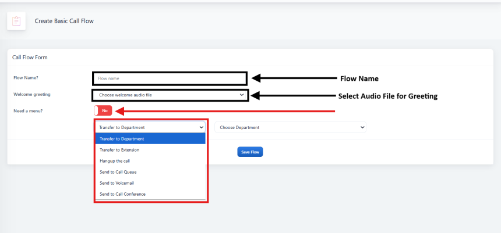Image resolution: width=501 pixels, height=233 pixels.
Task: Click the Need a menu? label text
Action: tap(28, 110)
